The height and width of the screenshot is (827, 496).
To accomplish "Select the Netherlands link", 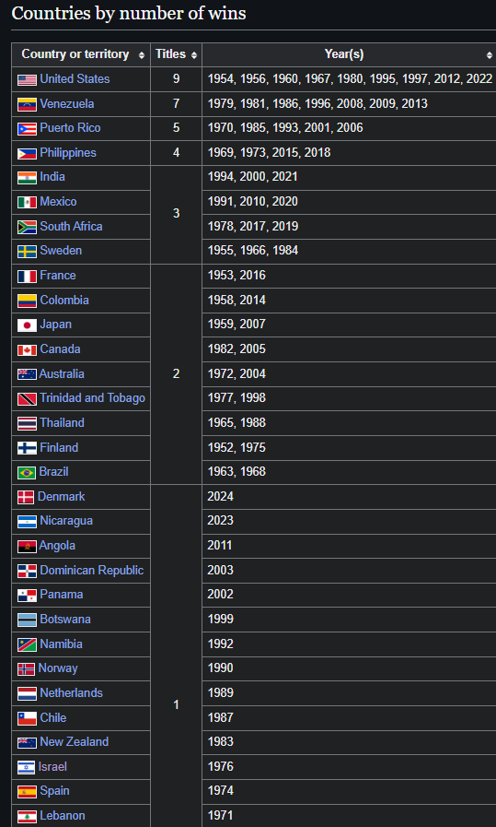I will (x=71, y=692).
